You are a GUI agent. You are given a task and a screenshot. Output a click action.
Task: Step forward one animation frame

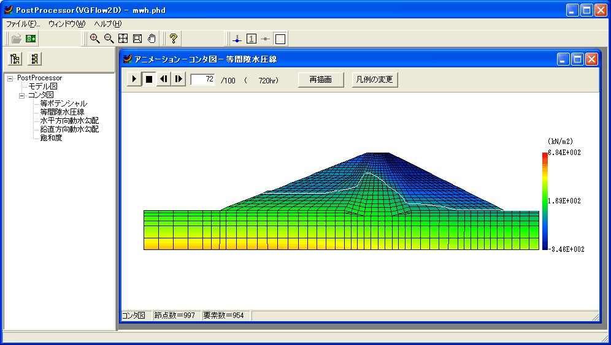[179, 80]
